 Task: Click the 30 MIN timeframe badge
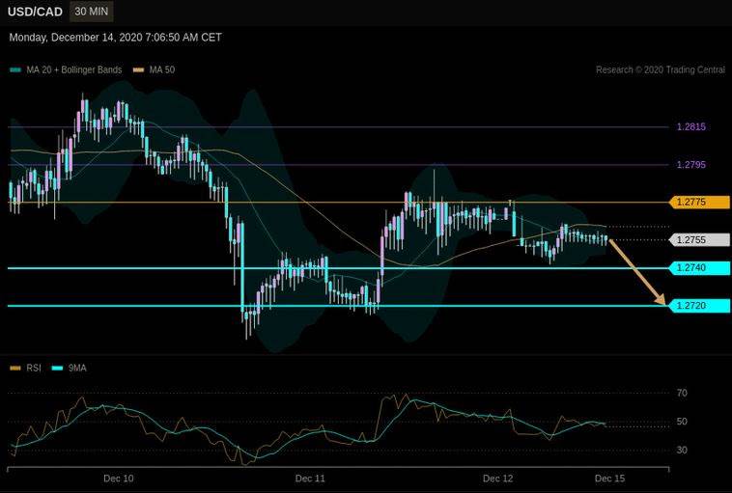point(92,12)
